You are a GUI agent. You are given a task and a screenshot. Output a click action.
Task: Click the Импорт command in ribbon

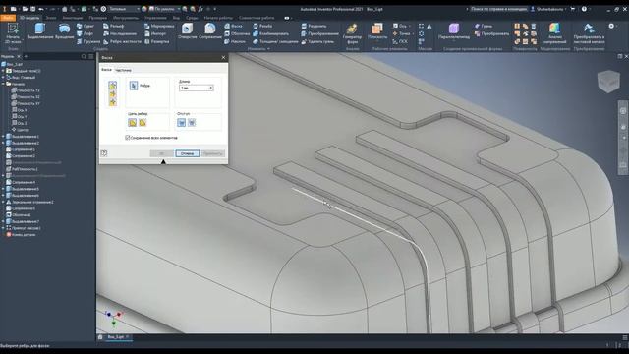(155, 33)
